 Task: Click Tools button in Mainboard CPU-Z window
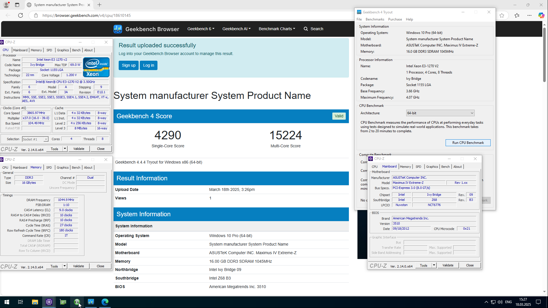coord(424,265)
